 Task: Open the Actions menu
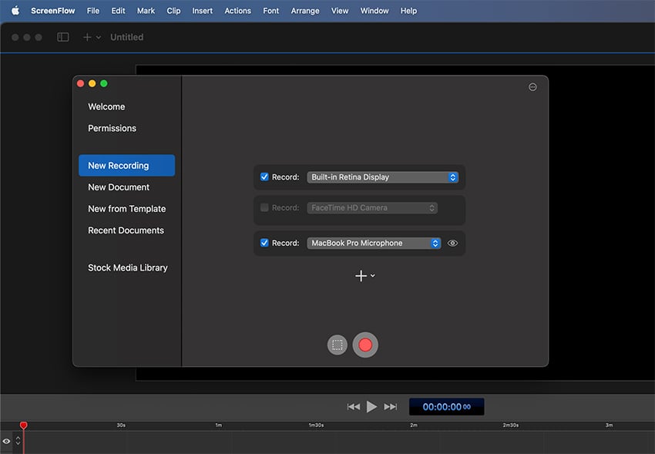[x=237, y=11]
